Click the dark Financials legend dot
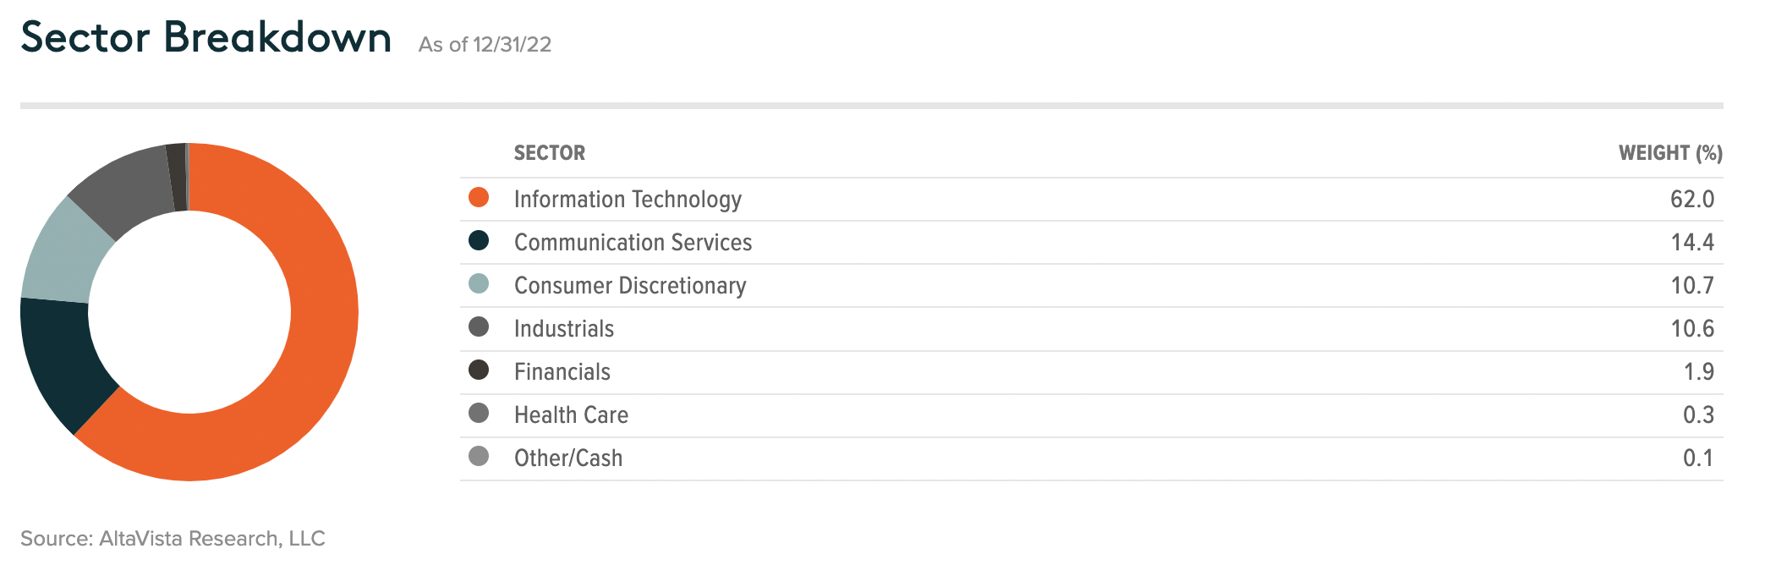The image size is (1776, 587). point(479,370)
